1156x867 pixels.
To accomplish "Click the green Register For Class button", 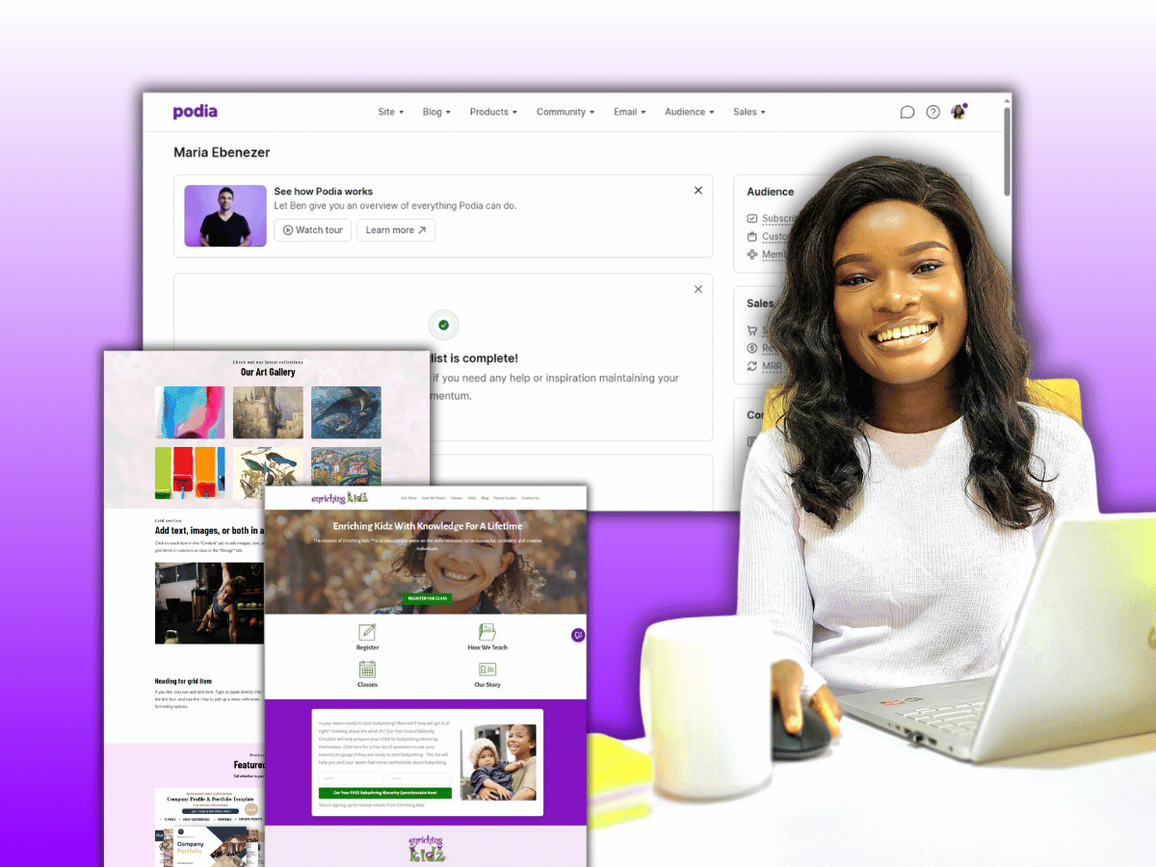I will click(427, 598).
